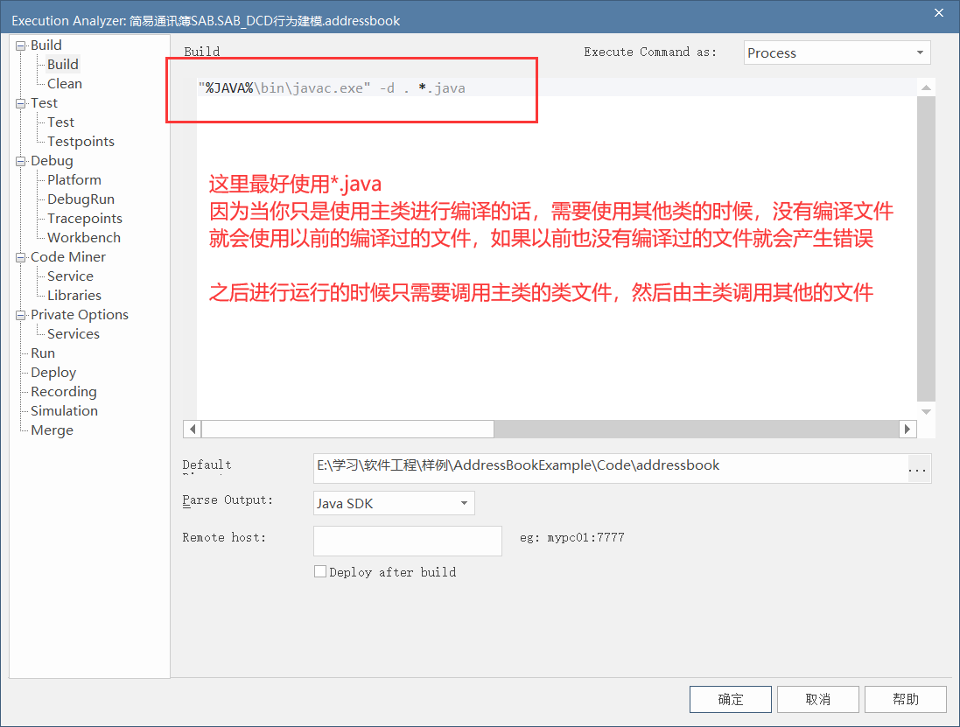Select the Merge item
This screenshot has width=960, height=727.
coord(52,430)
